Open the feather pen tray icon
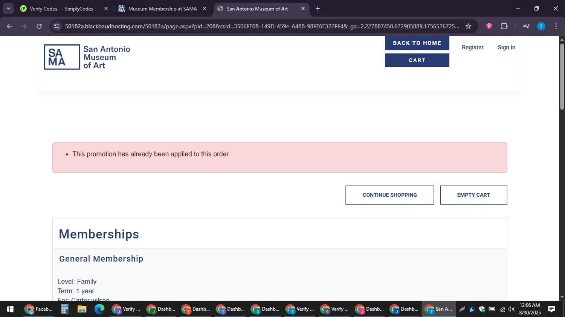Image resolution: width=565 pixels, height=317 pixels. 462,309
